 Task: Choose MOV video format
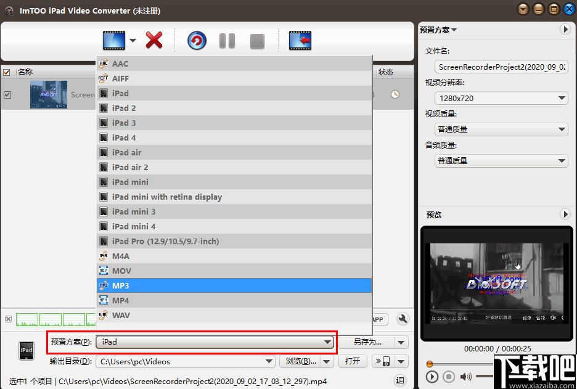(234, 271)
